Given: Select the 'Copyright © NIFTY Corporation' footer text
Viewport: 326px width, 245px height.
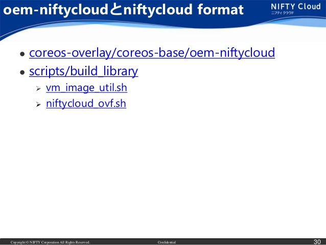Looking at the screenshot, I should (x=50, y=242).
